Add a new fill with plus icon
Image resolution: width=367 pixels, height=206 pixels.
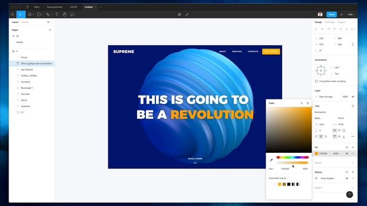[x=353, y=148]
